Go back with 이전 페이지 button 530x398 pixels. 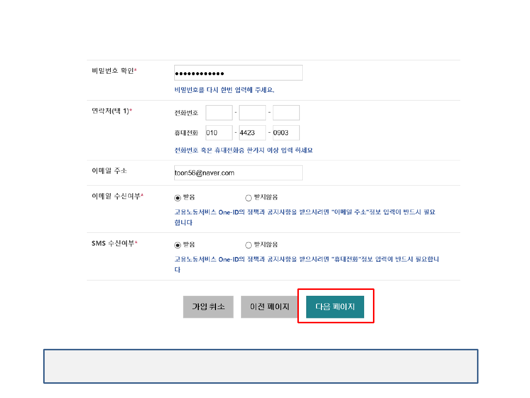point(269,307)
